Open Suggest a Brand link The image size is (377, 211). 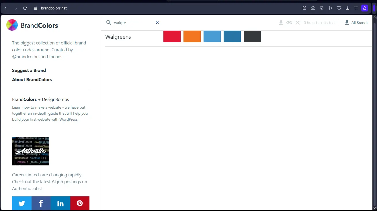(29, 70)
